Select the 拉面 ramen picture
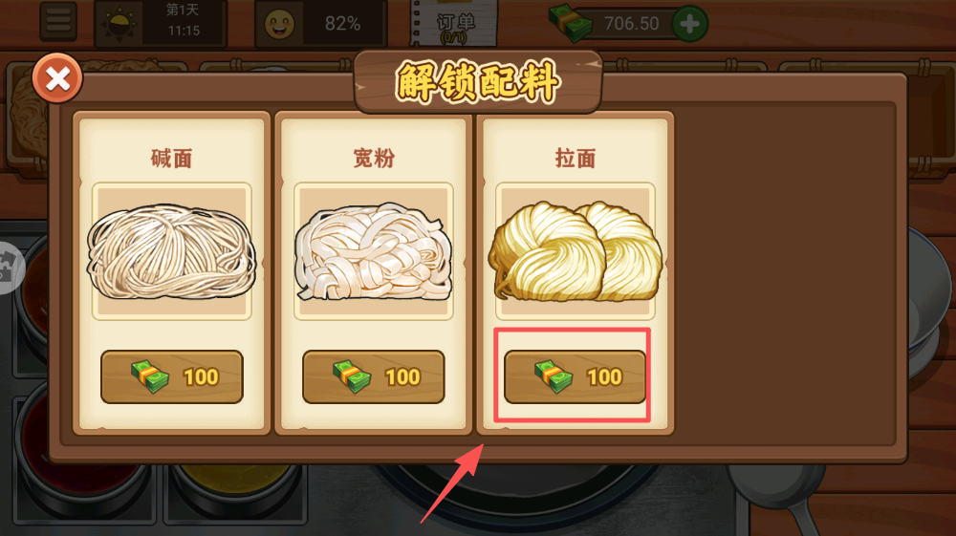 575,251
